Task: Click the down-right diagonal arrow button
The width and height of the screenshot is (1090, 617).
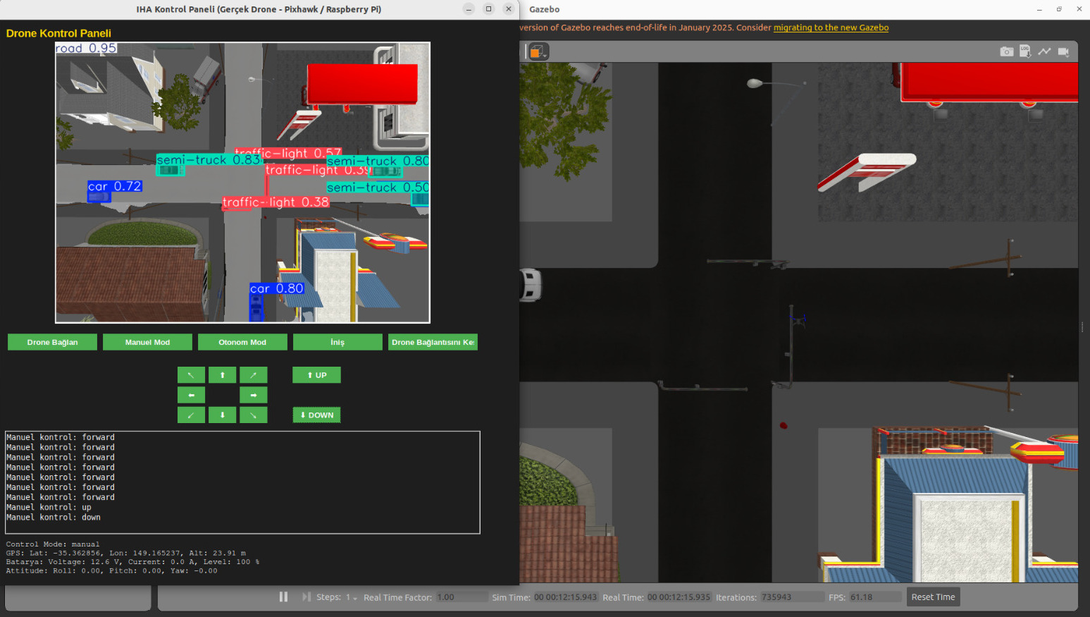Action: coord(253,415)
